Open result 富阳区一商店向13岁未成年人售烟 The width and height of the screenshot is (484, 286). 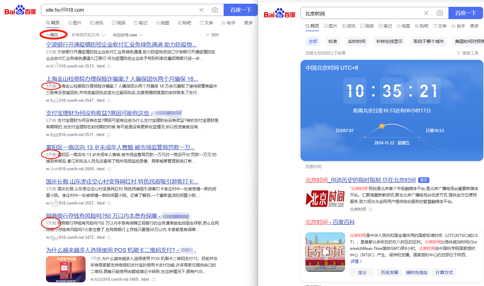pos(120,147)
